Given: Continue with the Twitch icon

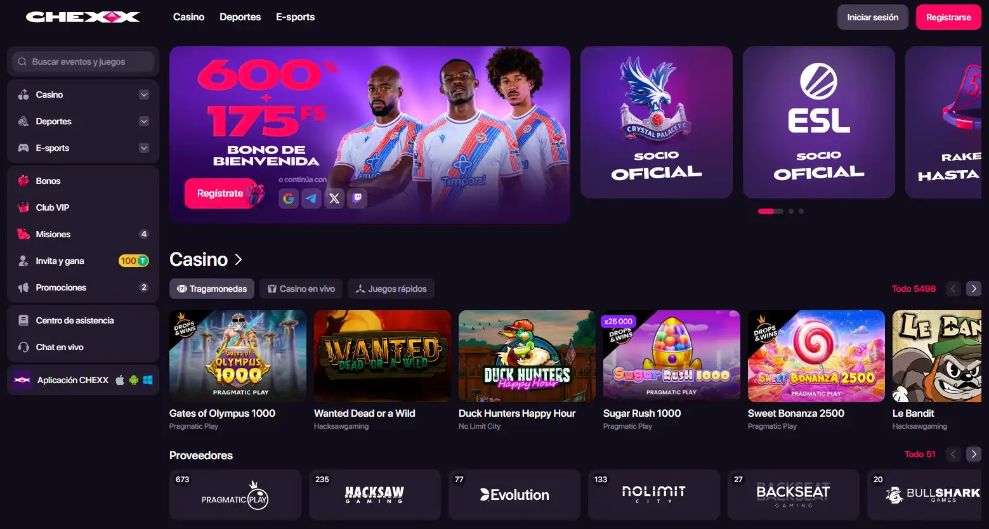Looking at the screenshot, I should (357, 199).
